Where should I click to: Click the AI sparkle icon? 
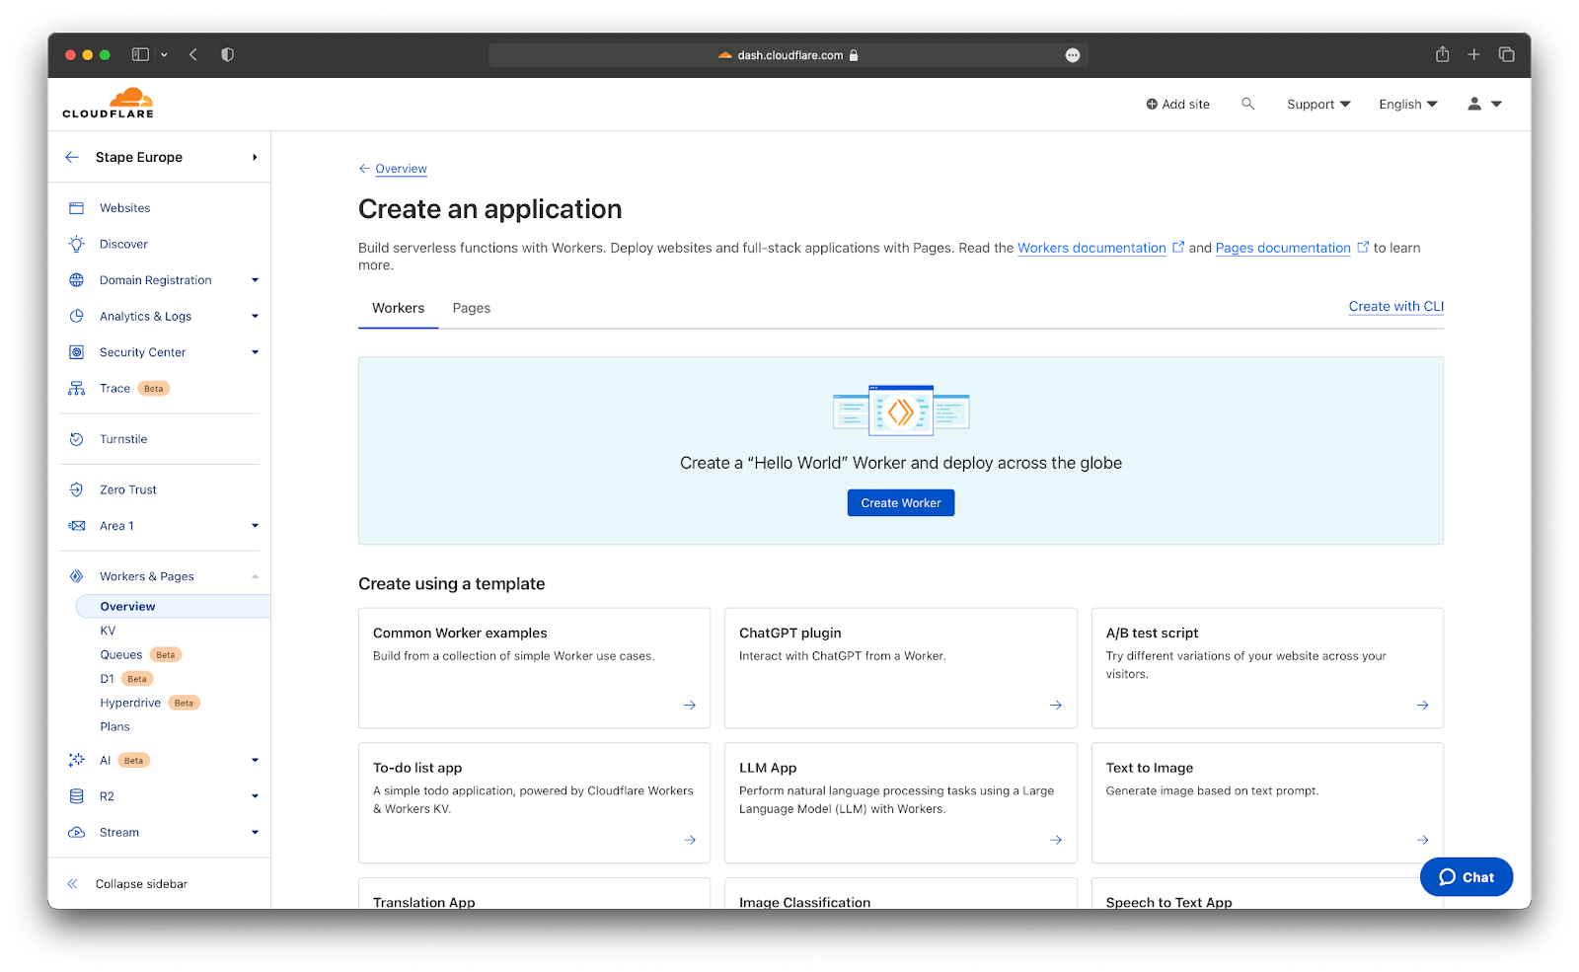point(76,760)
